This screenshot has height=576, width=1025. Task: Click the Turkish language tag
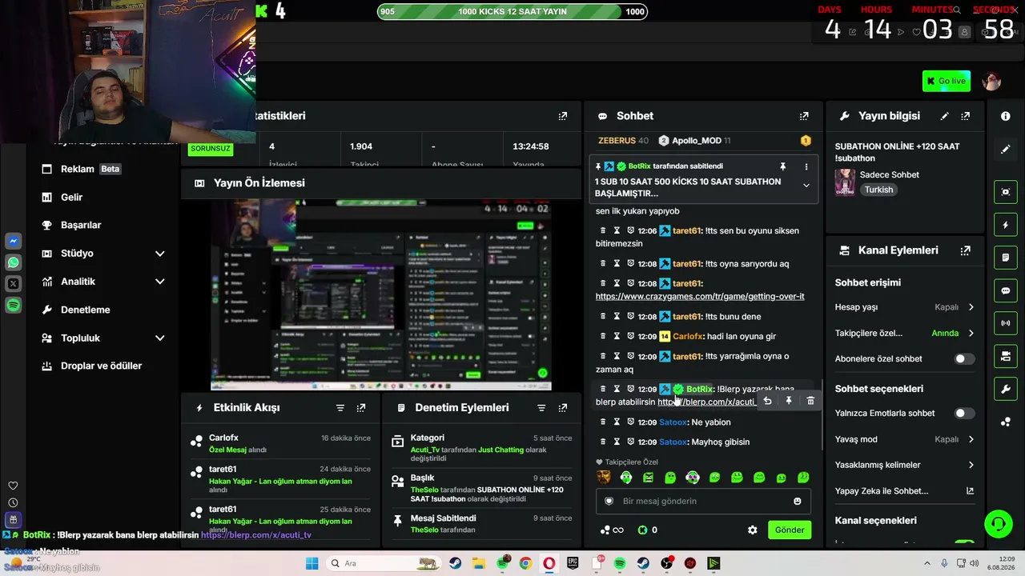[878, 190]
